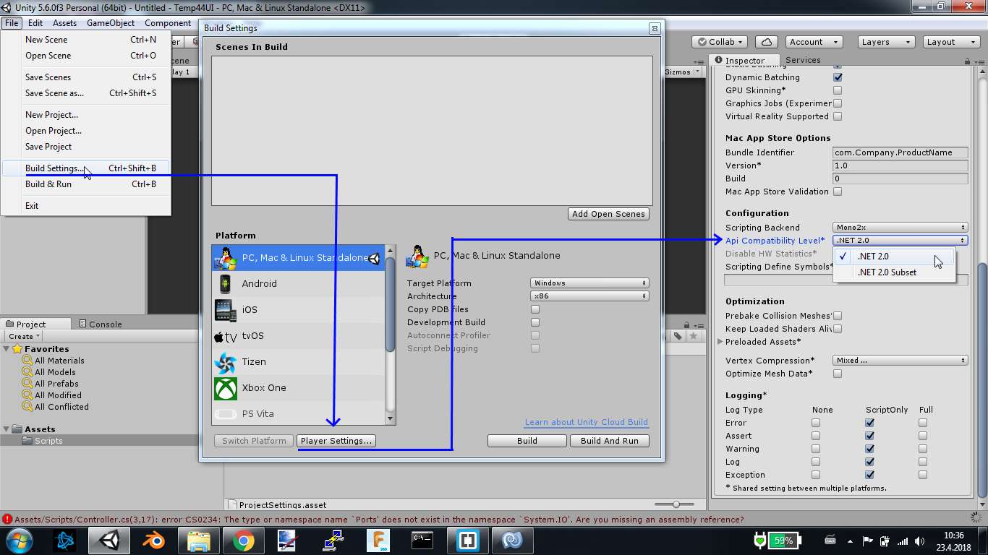Check Optimize Mesh Data

click(838, 374)
